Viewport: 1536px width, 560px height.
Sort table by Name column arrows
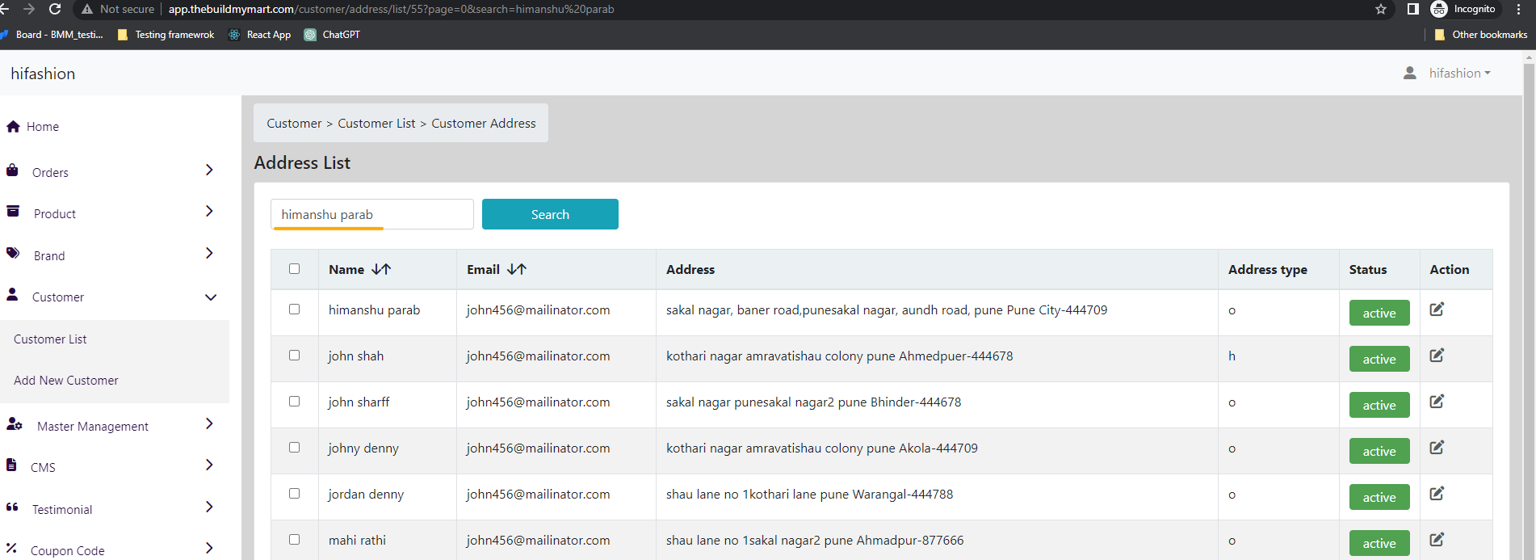[x=381, y=269]
